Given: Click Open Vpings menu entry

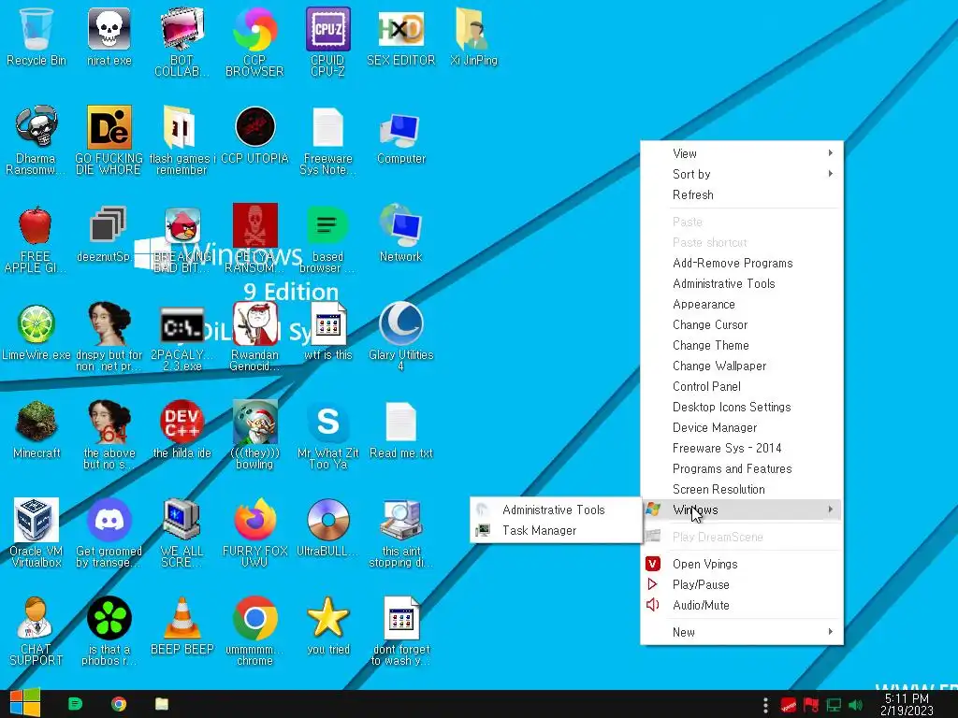Looking at the screenshot, I should (x=742, y=564).
